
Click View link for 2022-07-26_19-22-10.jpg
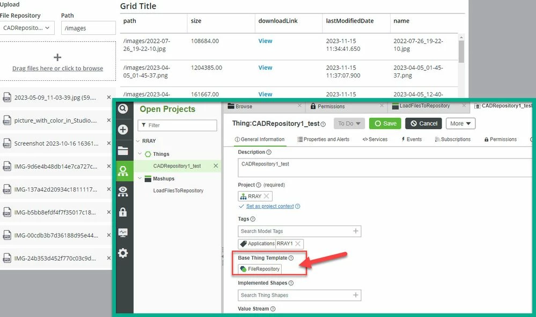pos(265,41)
